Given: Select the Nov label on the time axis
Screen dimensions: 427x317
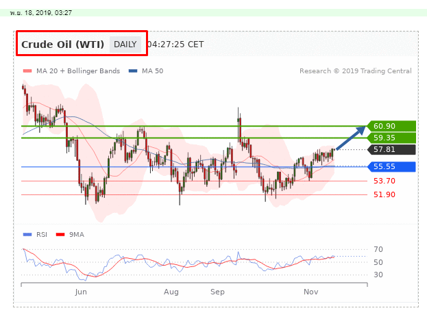Looking at the screenshot, I should 311,292.
